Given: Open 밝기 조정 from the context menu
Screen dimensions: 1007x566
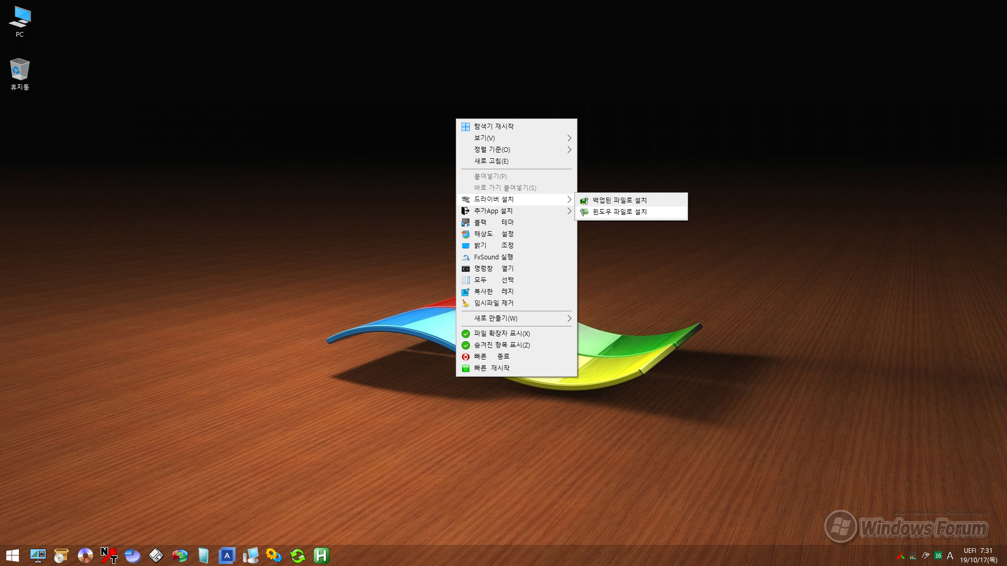Looking at the screenshot, I should point(516,245).
